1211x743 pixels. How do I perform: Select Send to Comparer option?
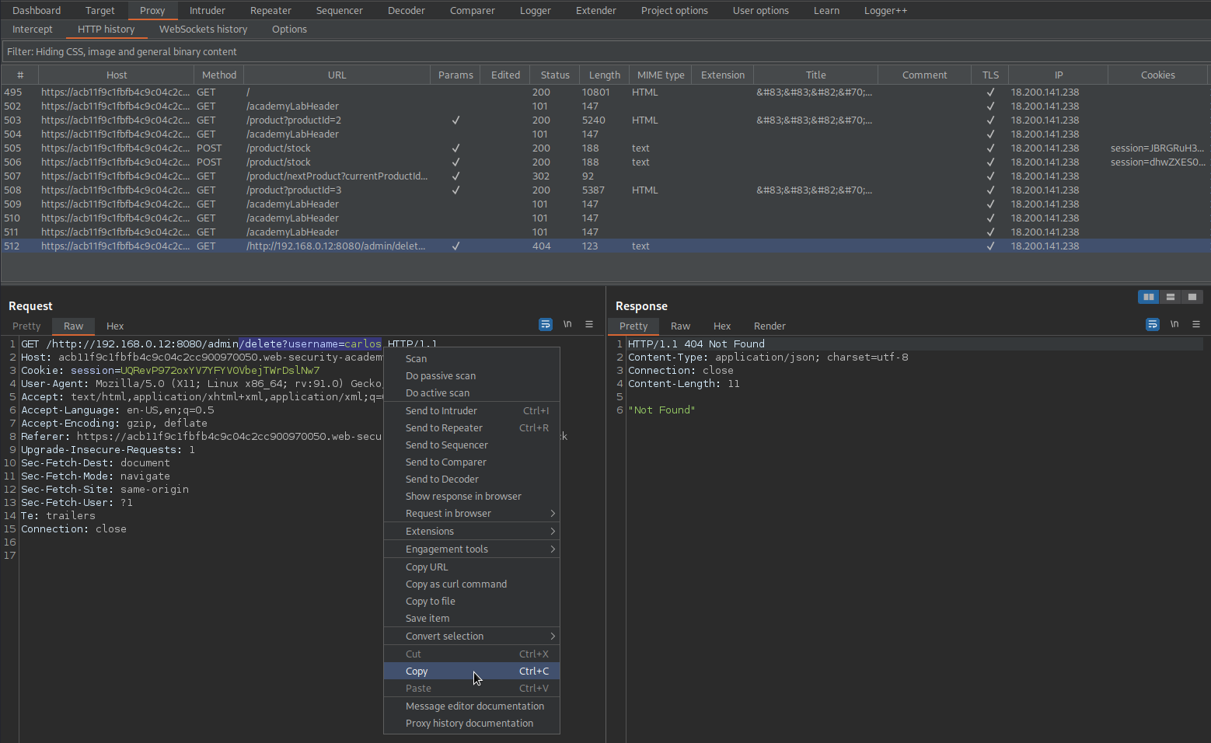pyautogui.click(x=472, y=462)
